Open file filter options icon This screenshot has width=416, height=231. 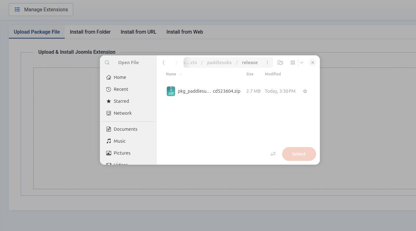273,154
